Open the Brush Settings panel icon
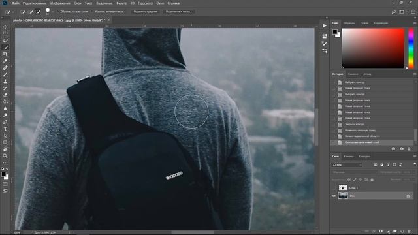Viewport: 418px width, 235px height. tap(325, 44)
